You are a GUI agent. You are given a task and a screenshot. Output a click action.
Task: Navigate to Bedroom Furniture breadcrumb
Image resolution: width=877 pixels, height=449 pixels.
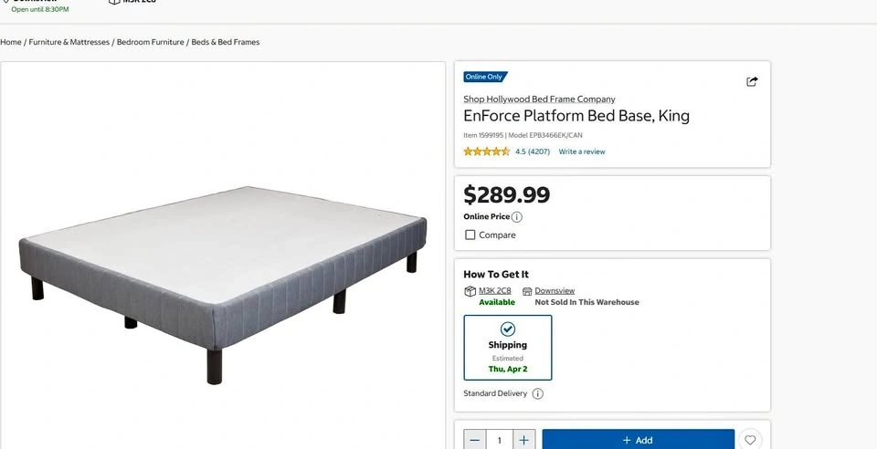151,42
